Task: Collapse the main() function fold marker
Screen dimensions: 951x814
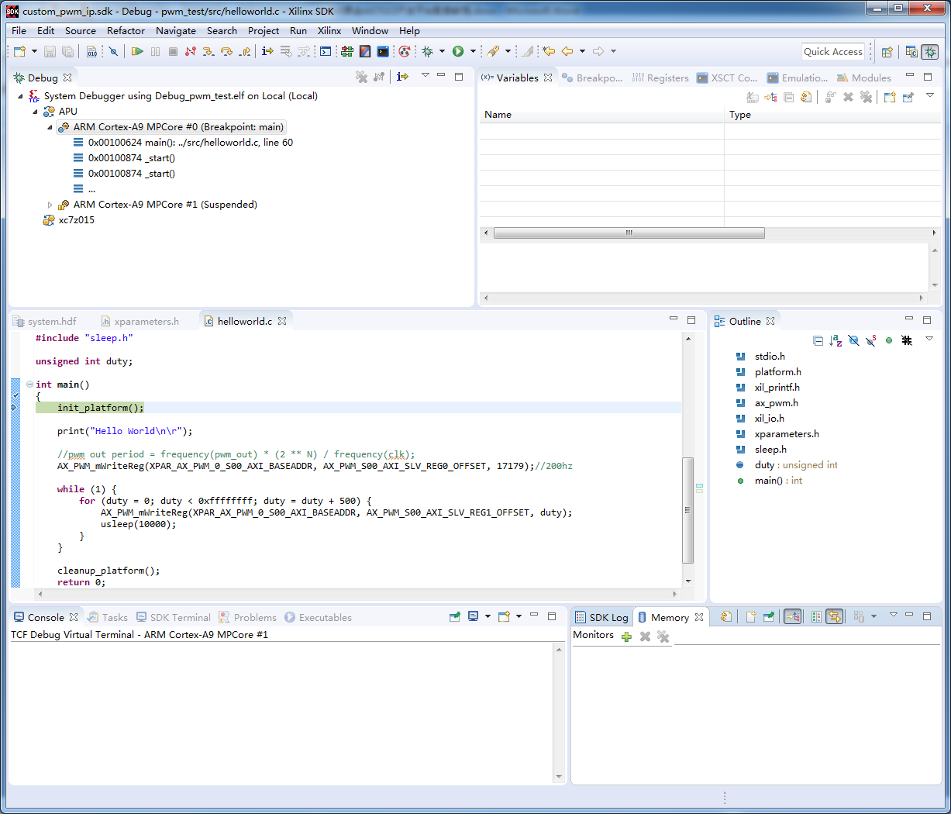Action: [29, 385]
